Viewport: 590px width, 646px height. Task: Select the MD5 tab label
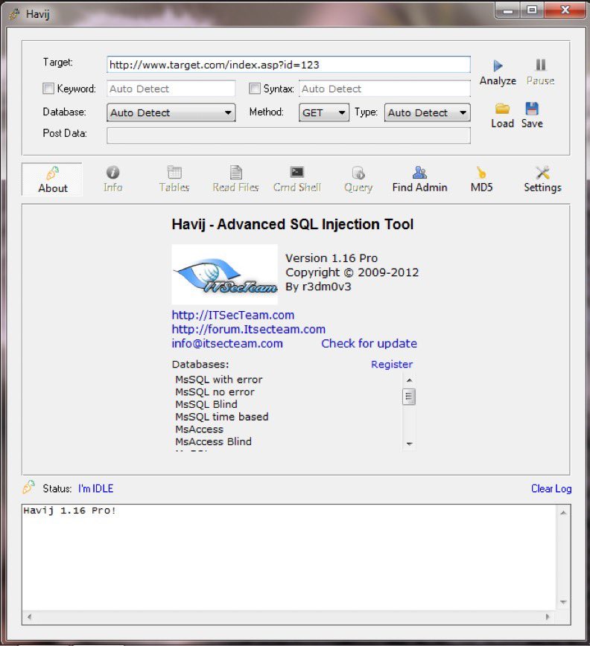[481, 188]
